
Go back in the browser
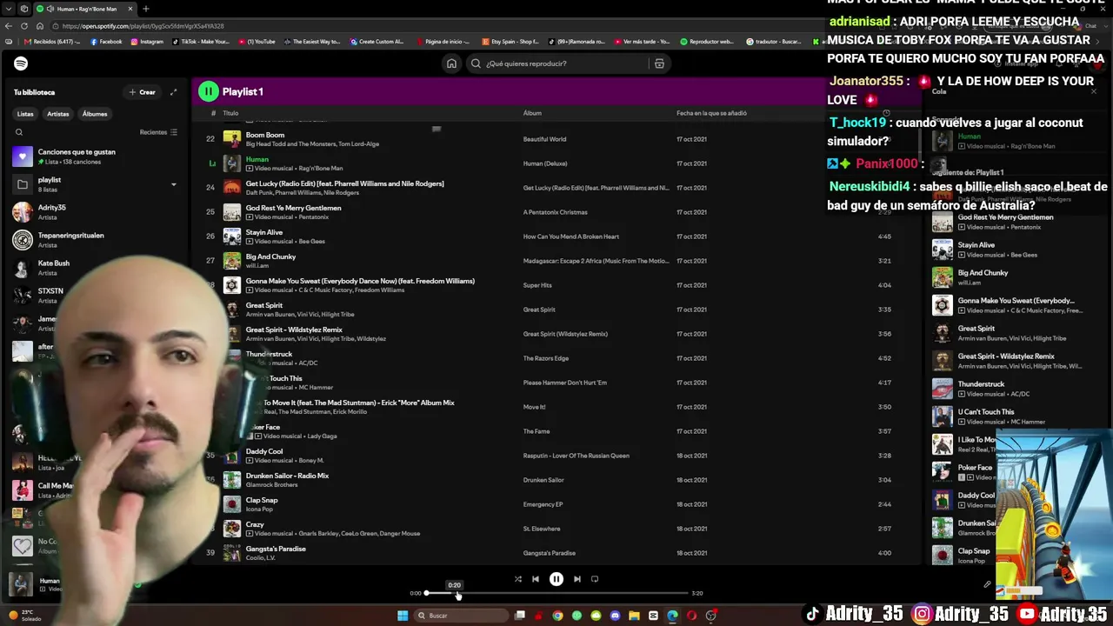pos(9,26)
